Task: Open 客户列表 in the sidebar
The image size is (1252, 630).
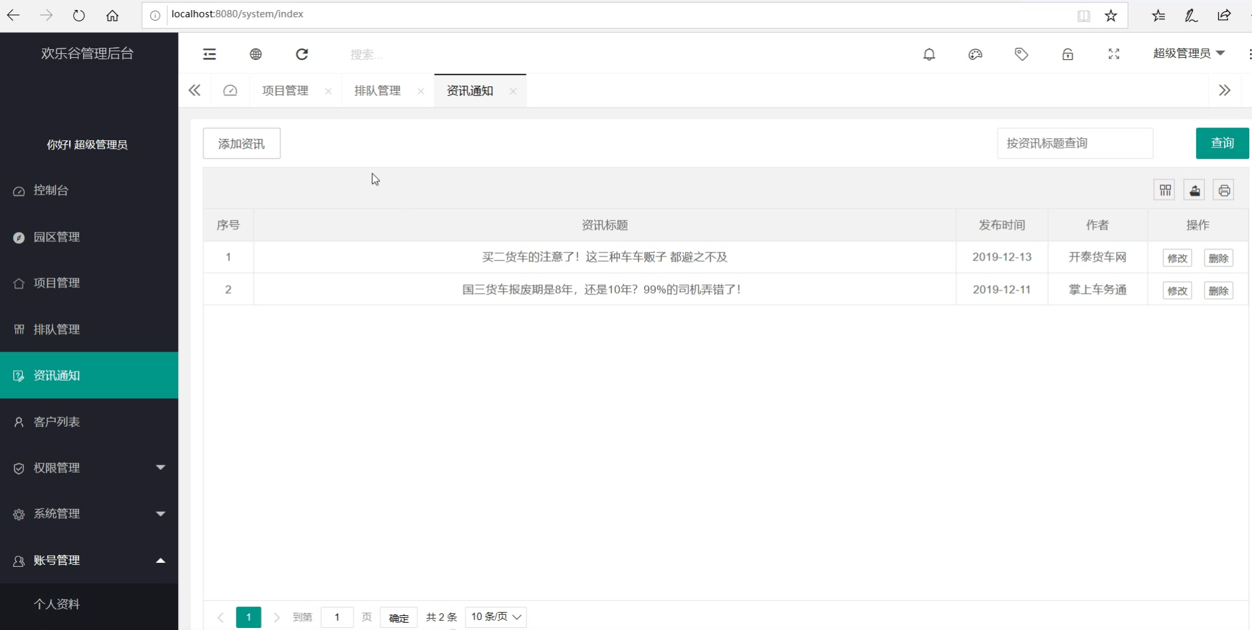Action: tap(89, 422)
